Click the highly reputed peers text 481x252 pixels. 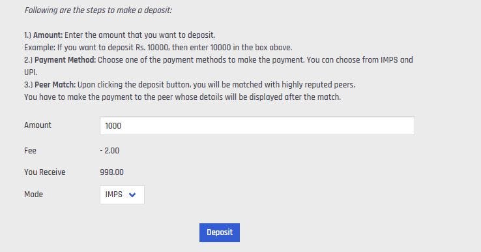pos(318,85)
